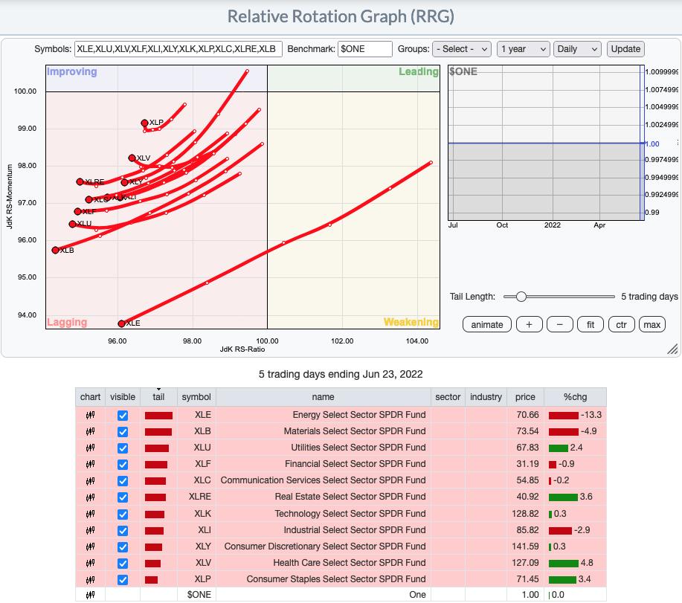Uncheck visibility for XLU Utilities fund

(x=123, y=448)
